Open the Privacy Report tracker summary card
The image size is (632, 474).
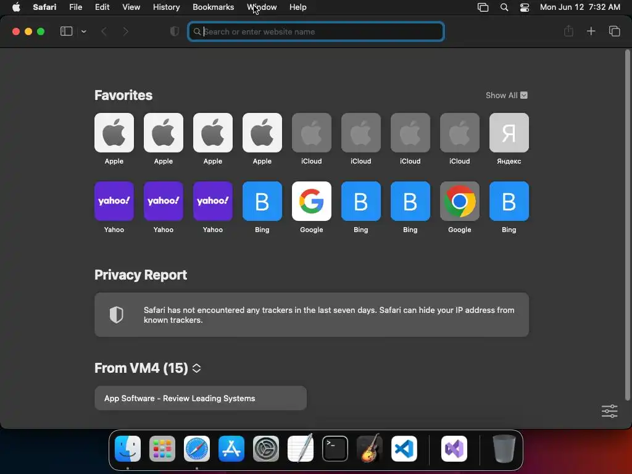click(312, 315)
